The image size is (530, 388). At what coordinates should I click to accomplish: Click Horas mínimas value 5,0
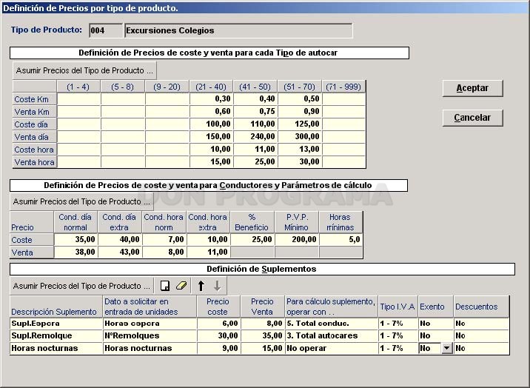(x=341, y=239)
